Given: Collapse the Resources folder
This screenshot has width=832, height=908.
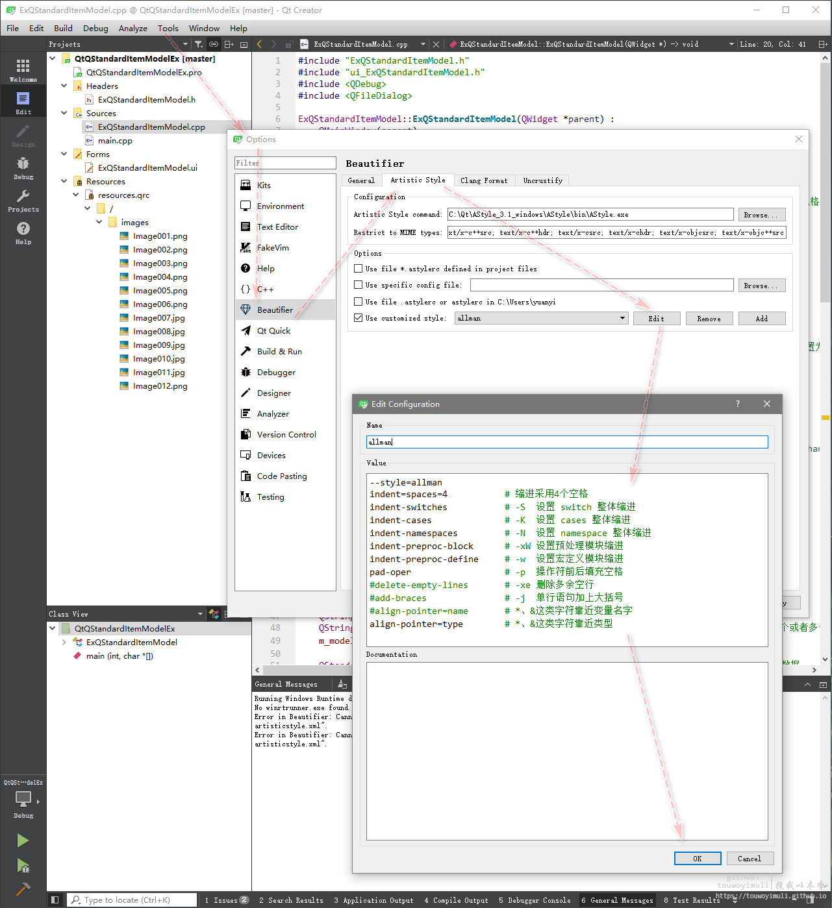Looking at the screenshot, I should pos(64,181).
